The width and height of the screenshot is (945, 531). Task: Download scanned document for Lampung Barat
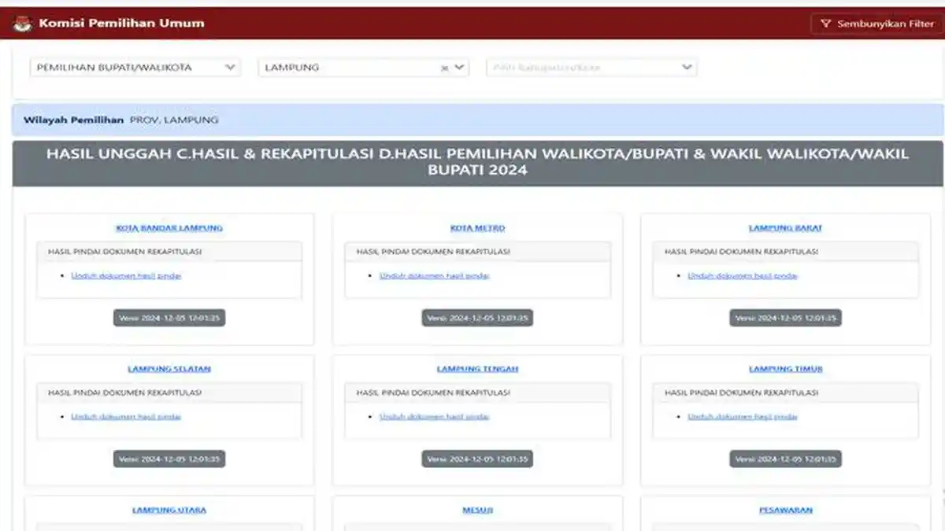point(743,276)
